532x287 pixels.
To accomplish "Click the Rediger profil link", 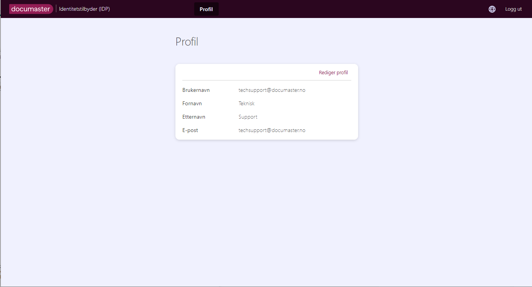I will [333, 72].
